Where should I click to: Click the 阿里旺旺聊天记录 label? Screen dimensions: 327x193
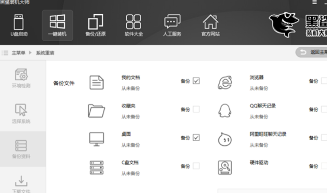coord(268,134)
